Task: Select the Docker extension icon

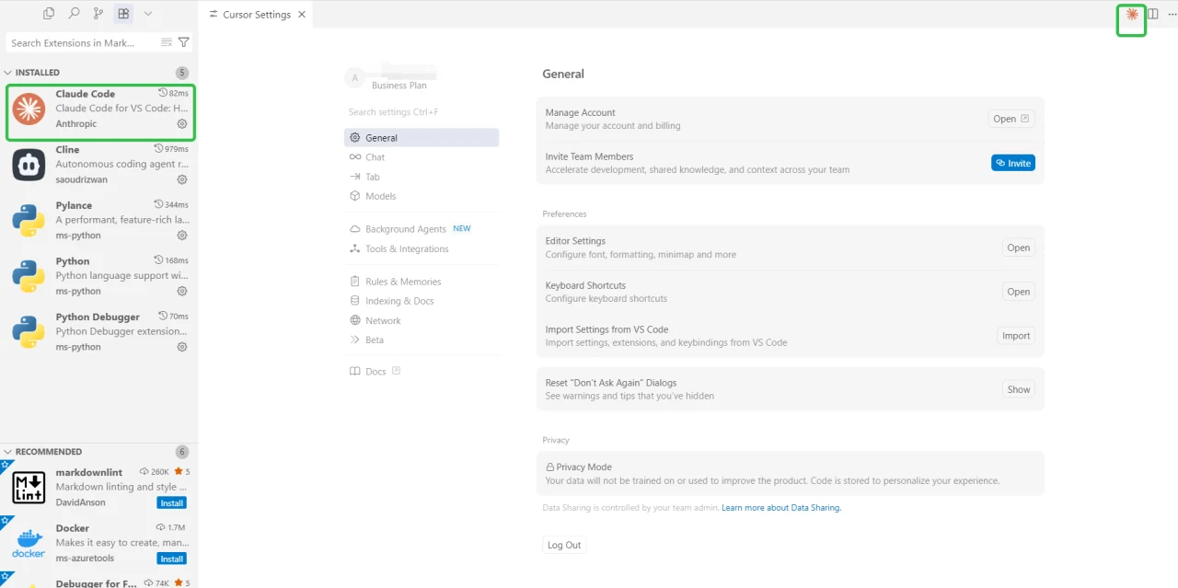Action: click(x=29, y=543)
